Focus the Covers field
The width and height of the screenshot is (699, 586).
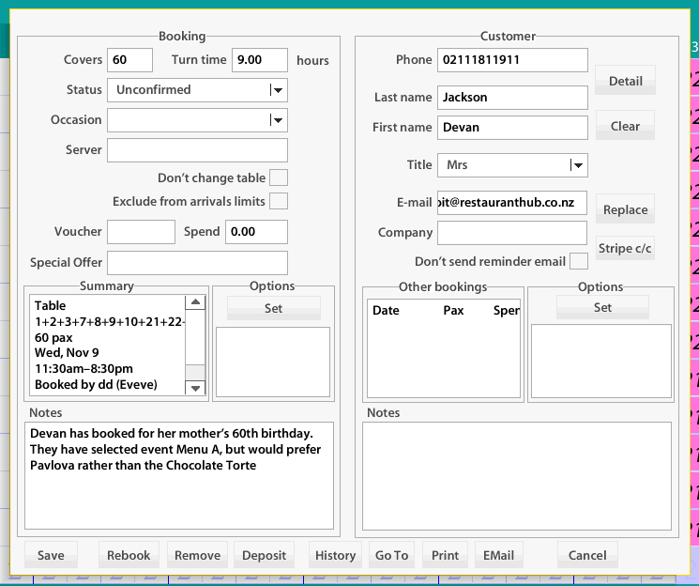(129, 60)
